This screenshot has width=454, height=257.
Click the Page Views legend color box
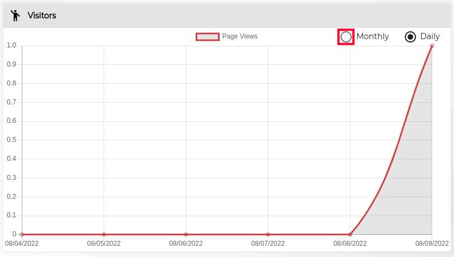pos(207,37)
